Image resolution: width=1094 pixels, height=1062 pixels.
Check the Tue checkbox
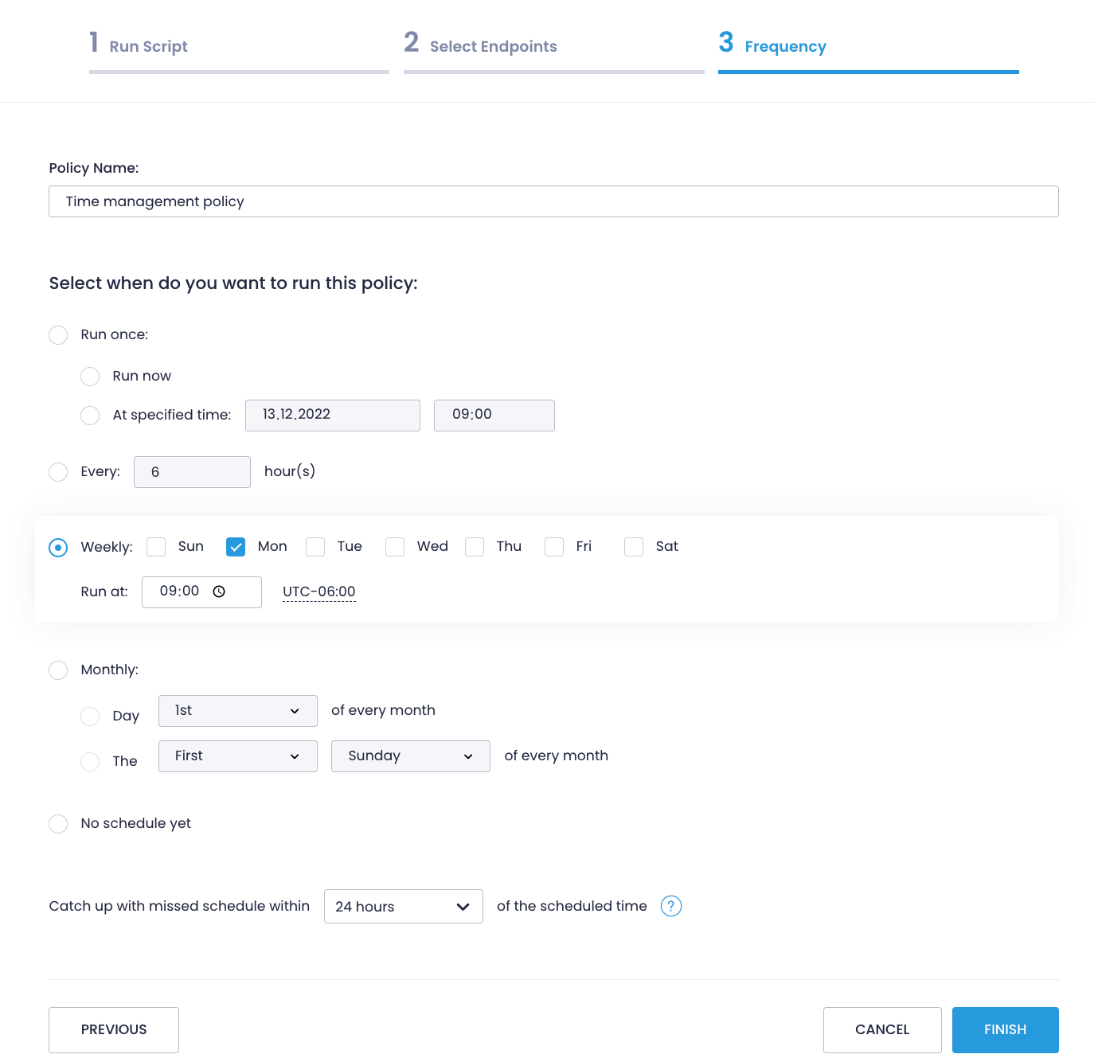tap(315, 547)
